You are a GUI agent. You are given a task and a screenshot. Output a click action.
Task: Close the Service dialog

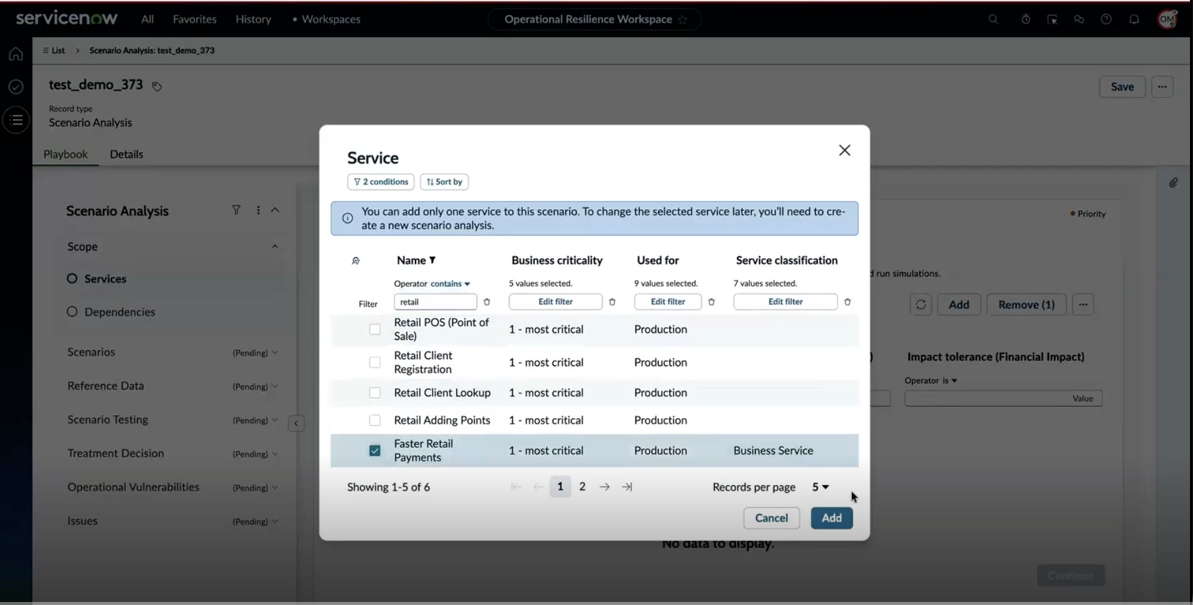point(845,150)
